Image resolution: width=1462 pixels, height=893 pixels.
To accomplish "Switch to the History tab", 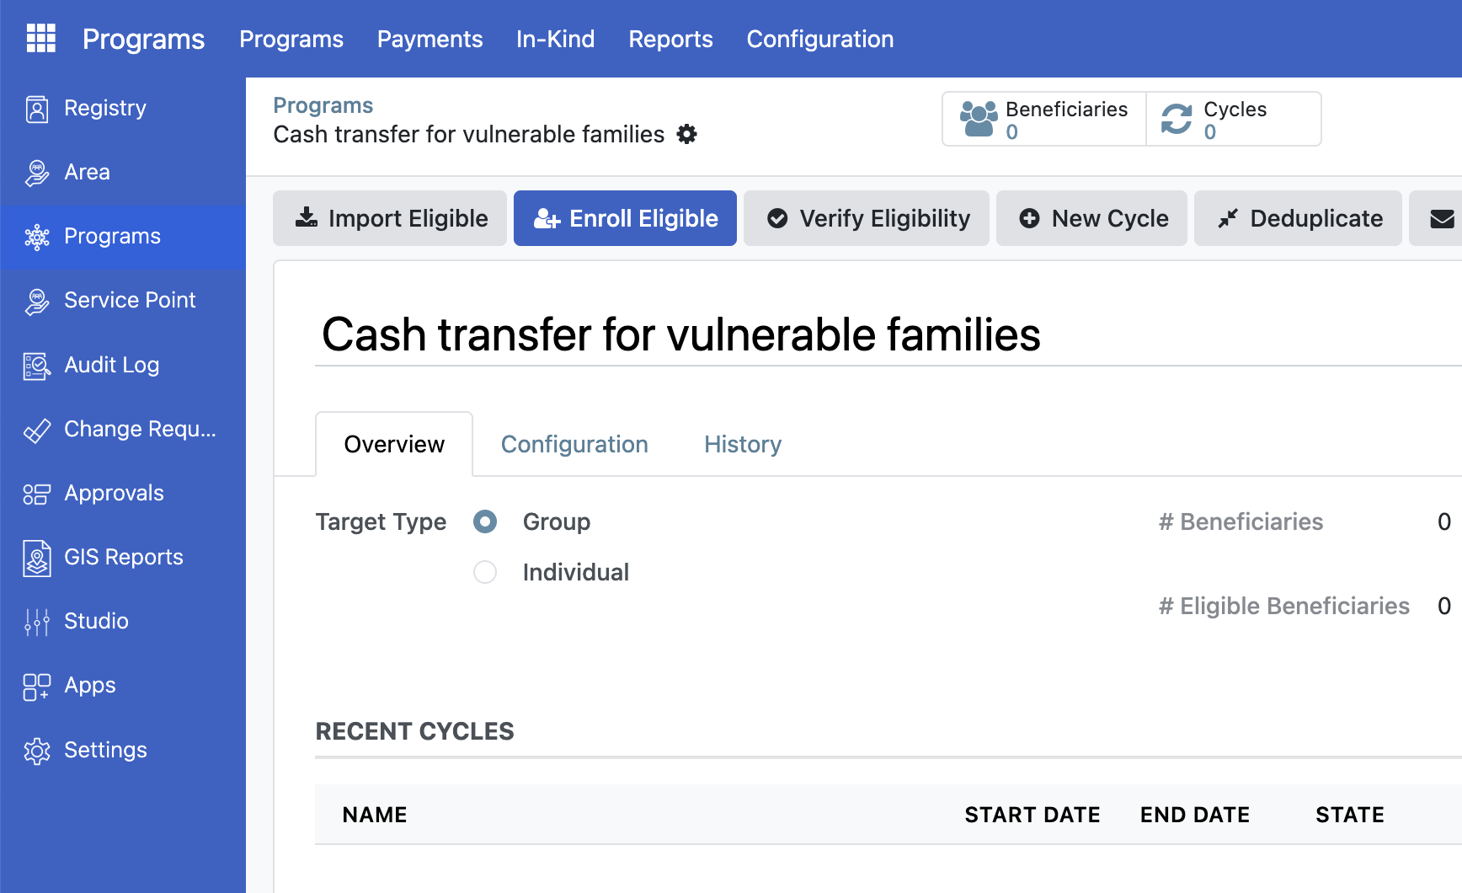I will point(743,445).
